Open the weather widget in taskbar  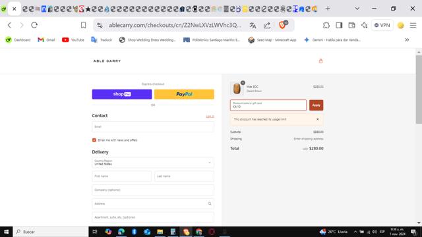click(334, 232)
